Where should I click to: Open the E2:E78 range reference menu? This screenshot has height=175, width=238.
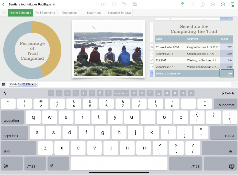tap(28, 84)
